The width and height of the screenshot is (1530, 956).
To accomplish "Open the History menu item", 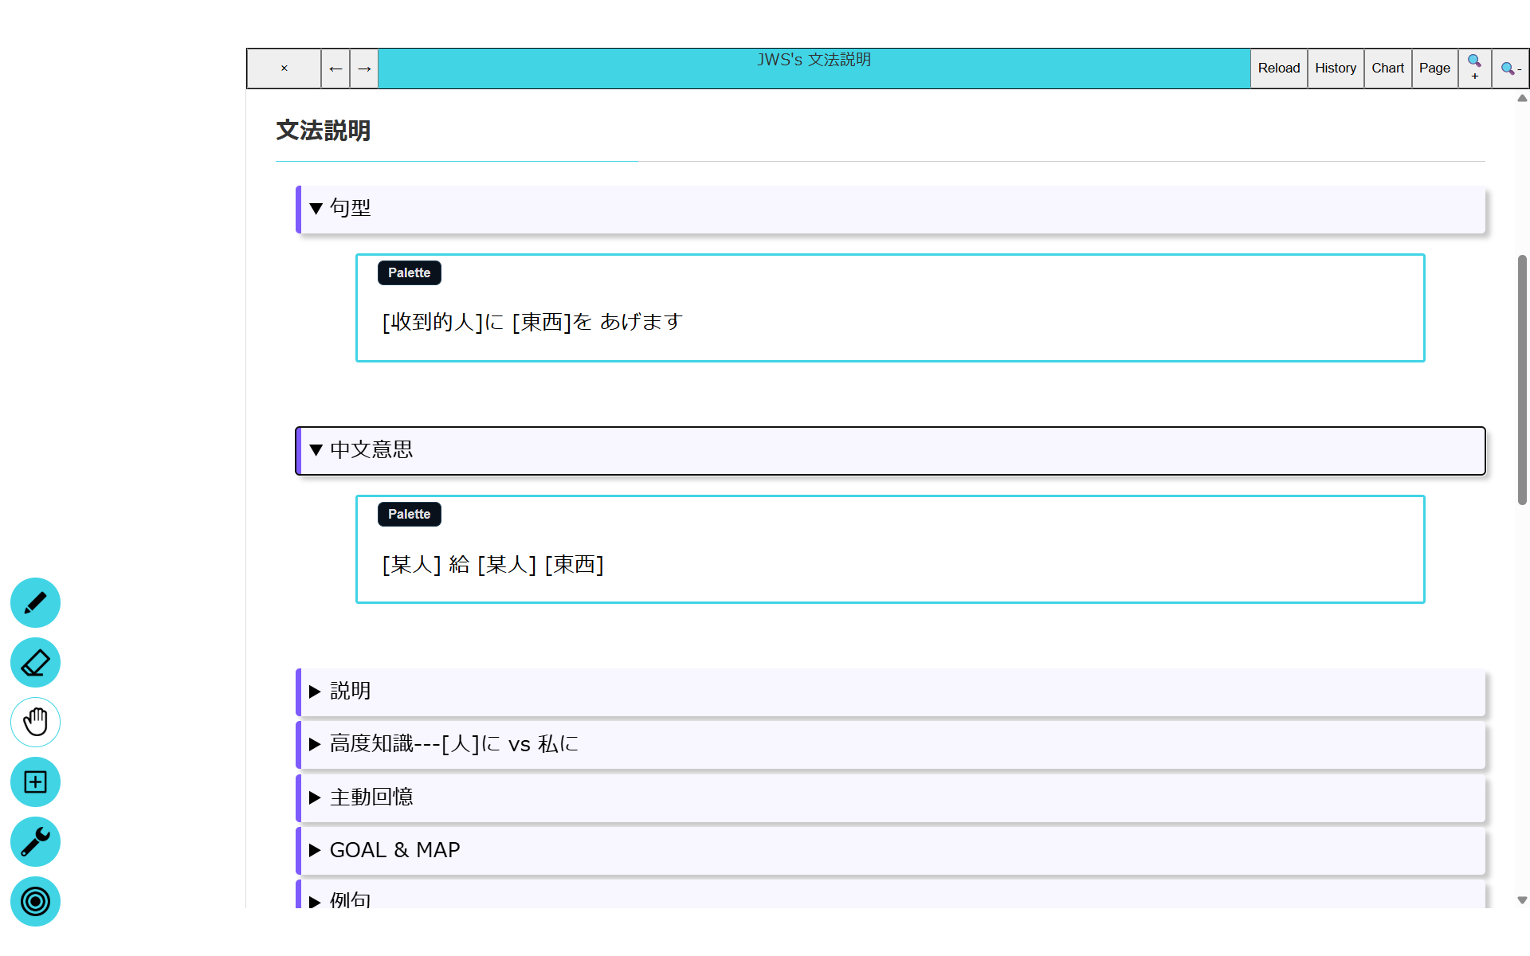I will 1336,69.
